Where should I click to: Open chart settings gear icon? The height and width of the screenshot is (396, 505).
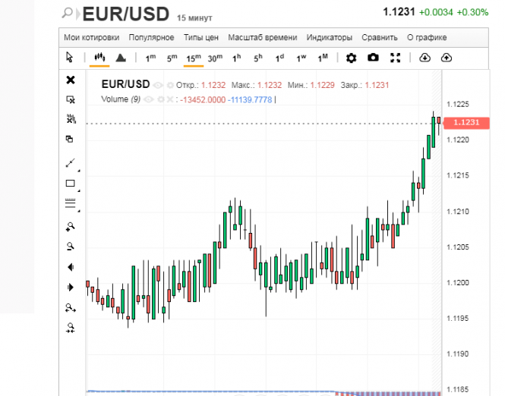[x=351, y=58]
